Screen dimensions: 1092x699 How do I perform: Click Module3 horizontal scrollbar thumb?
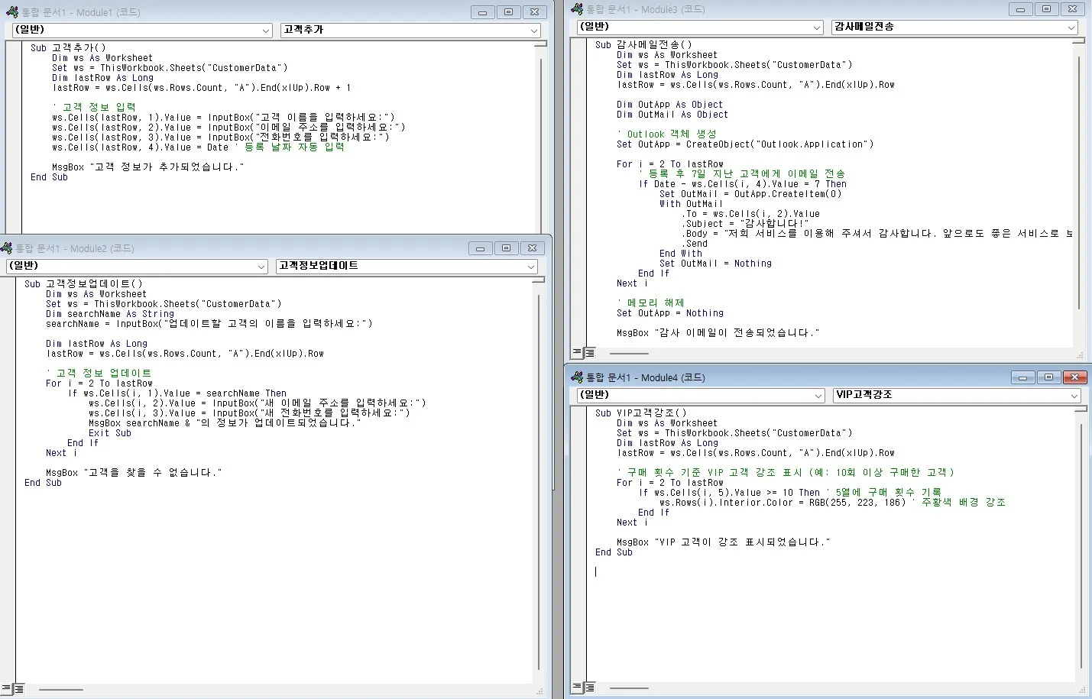[x=629, y=354]
